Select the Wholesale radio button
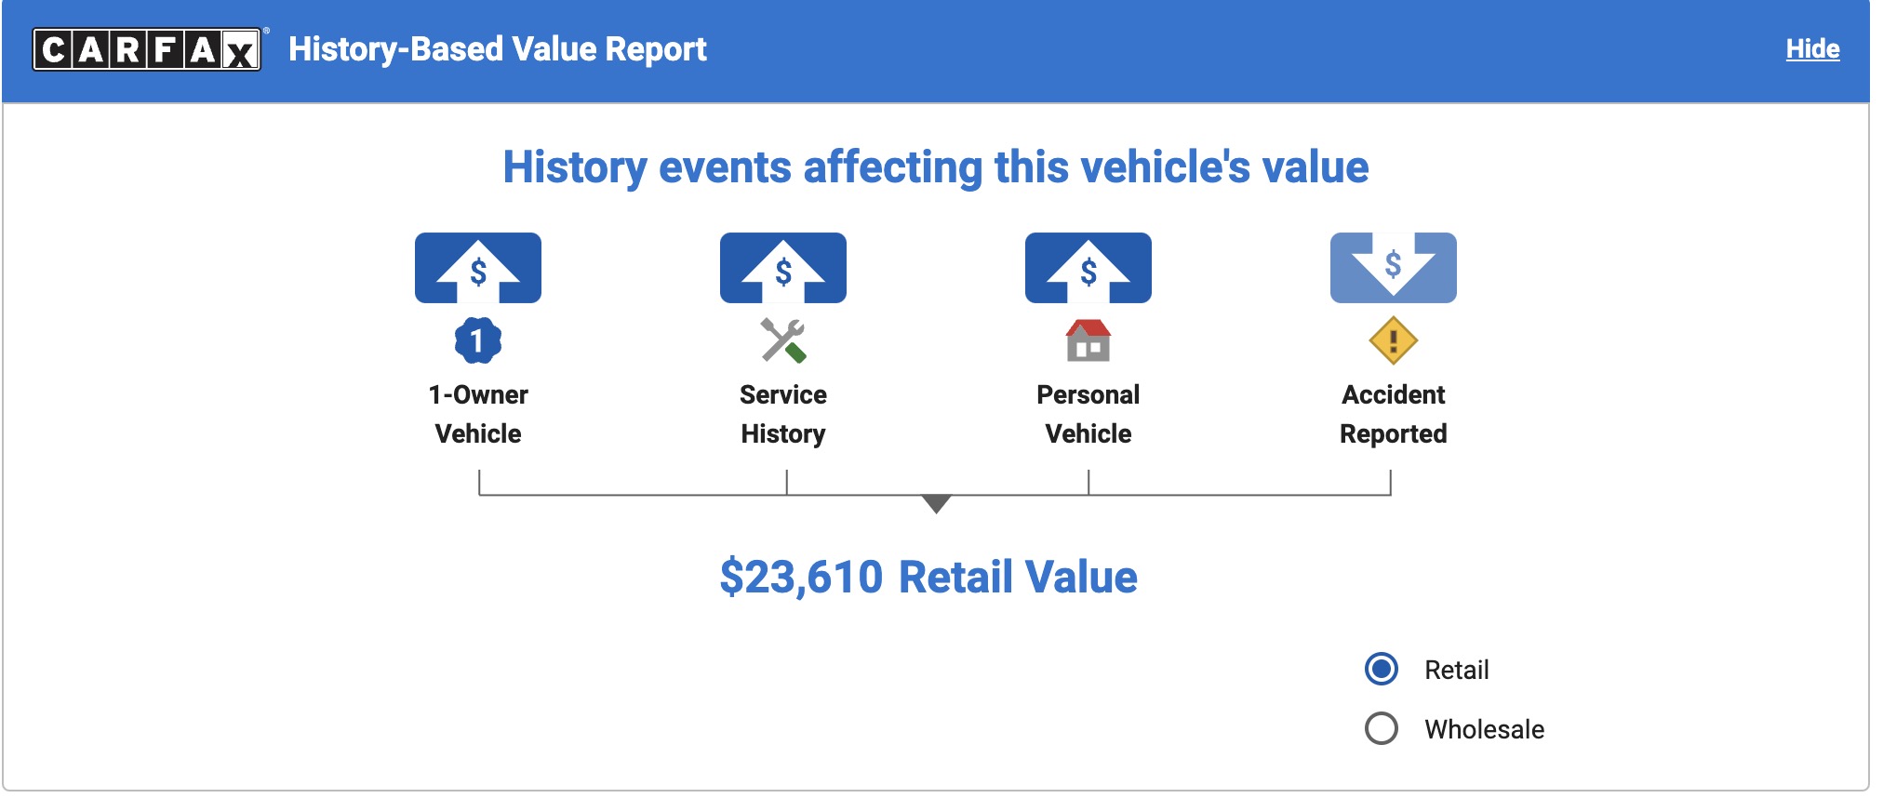The width and height of the screenshot is (1883, 798). [x=1382, y=728]
